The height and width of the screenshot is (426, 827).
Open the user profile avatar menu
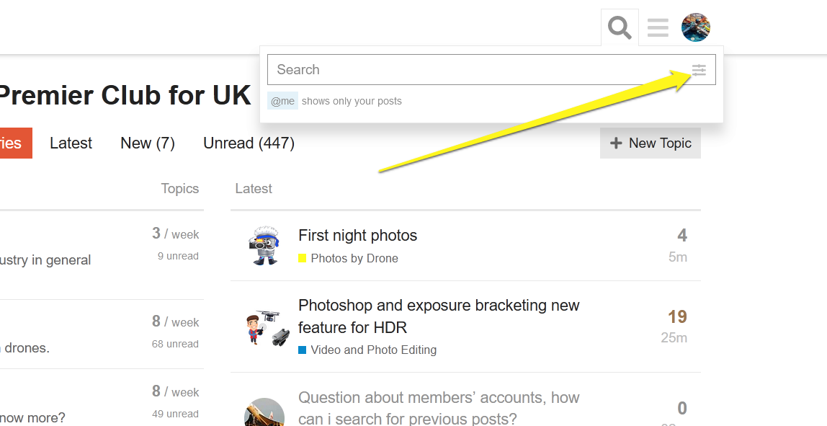[696, 27]
